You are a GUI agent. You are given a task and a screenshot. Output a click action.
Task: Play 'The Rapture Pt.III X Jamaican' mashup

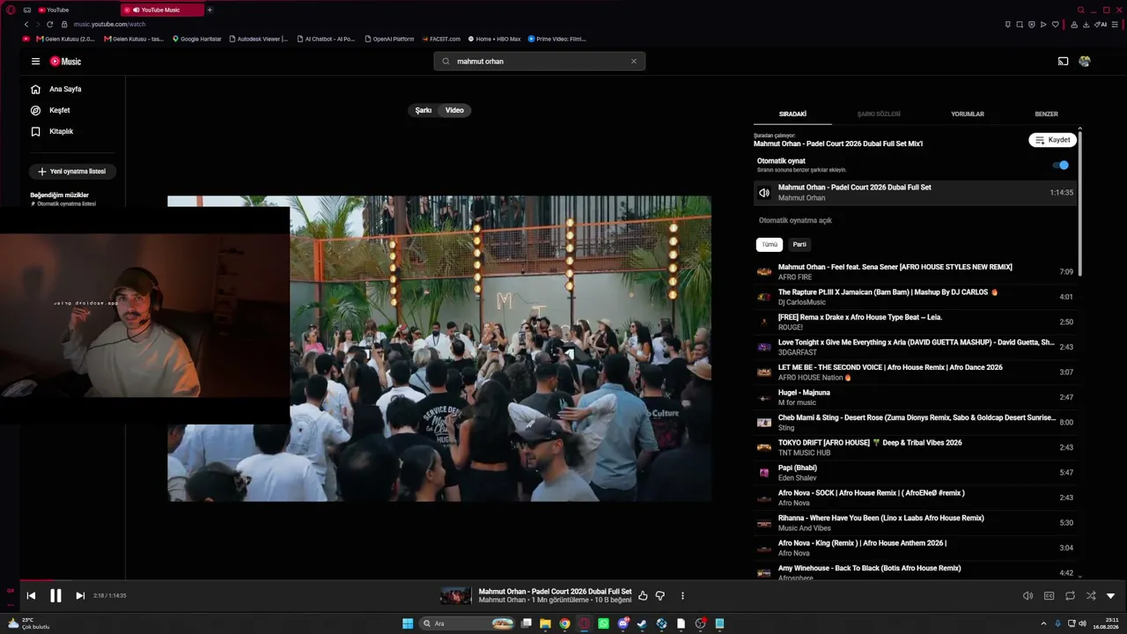(x=915, y=297)
